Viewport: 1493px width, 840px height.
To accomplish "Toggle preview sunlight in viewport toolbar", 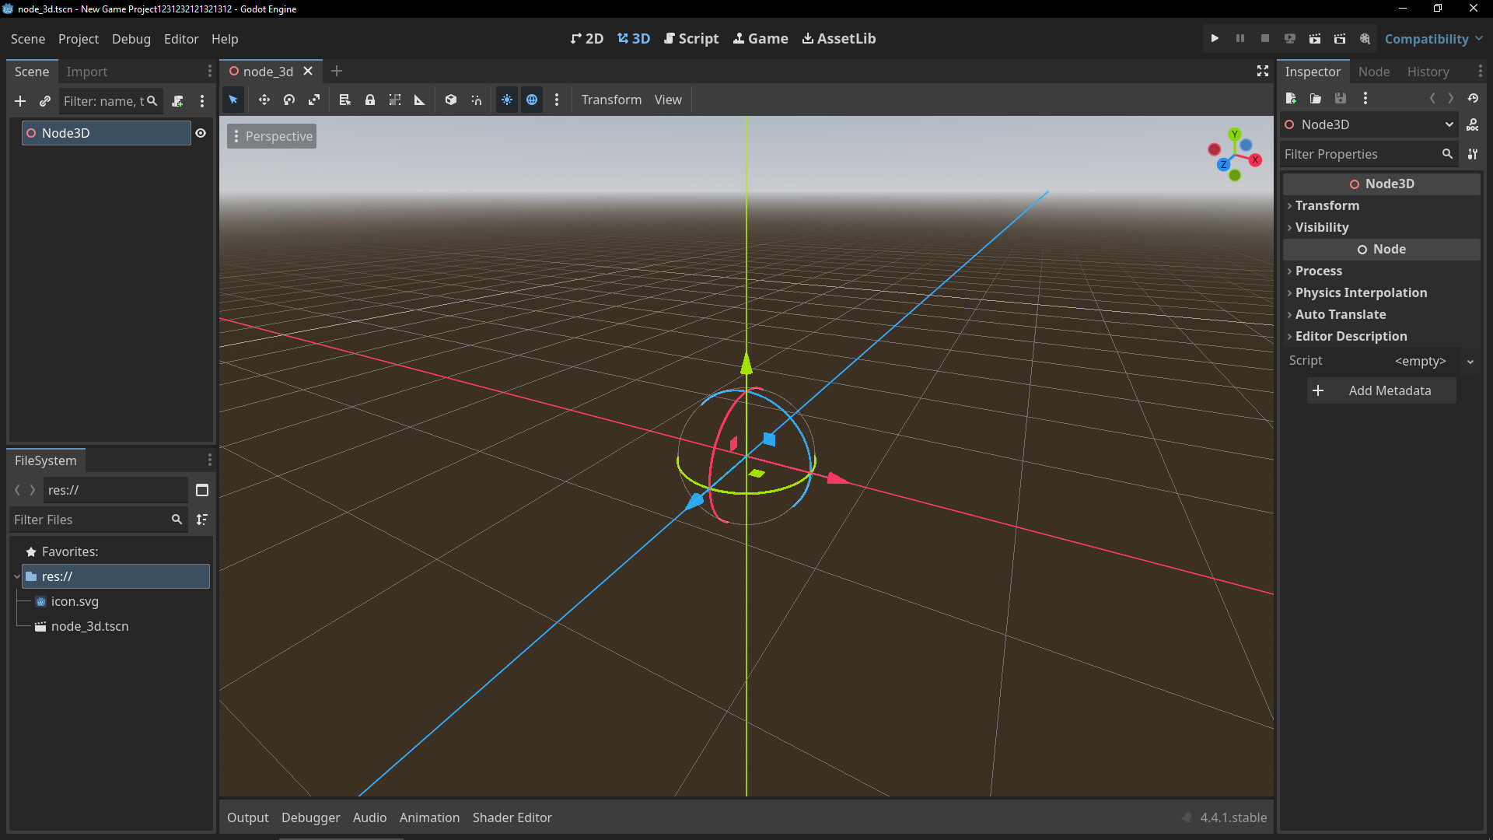I will click(x=507, y=100).
